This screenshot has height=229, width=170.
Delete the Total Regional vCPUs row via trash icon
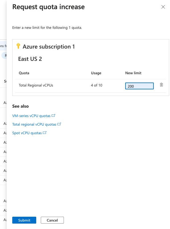[x=161, y=85]
